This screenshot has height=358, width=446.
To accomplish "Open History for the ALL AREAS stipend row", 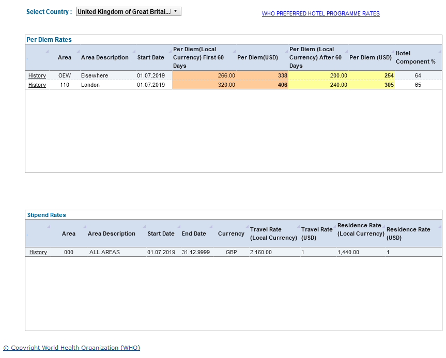I will [38, 252].
